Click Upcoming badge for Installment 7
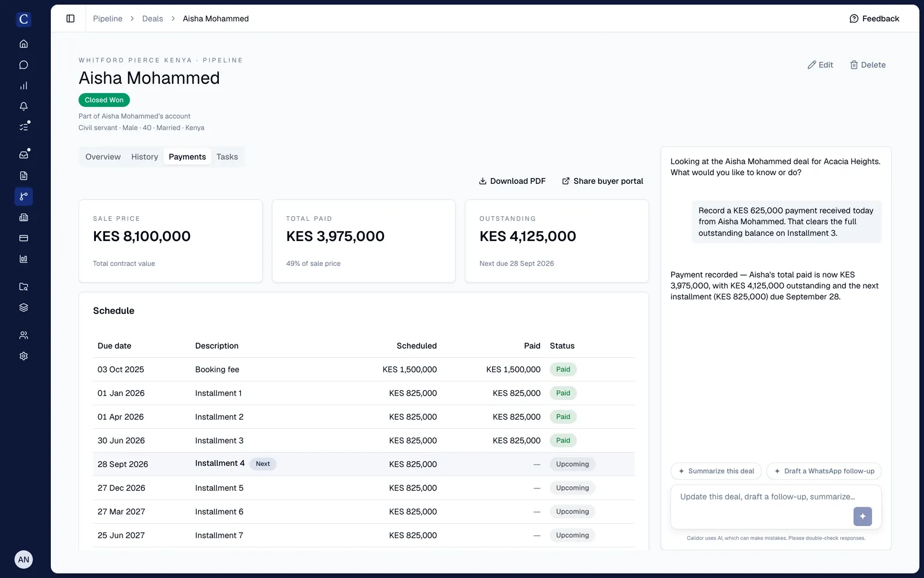Screen dimensions: 924x578 (572, 535)
